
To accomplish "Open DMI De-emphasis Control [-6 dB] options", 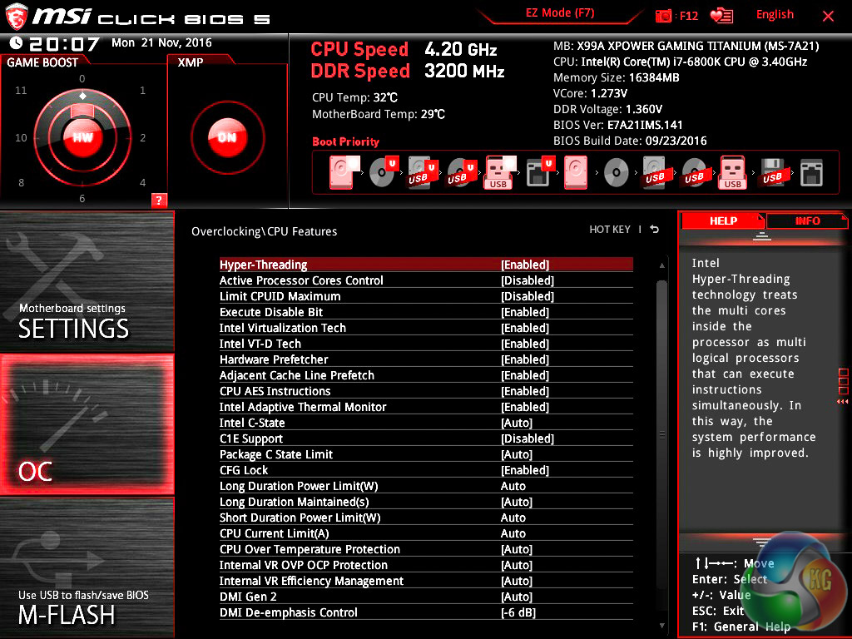I will pos(426,612).
